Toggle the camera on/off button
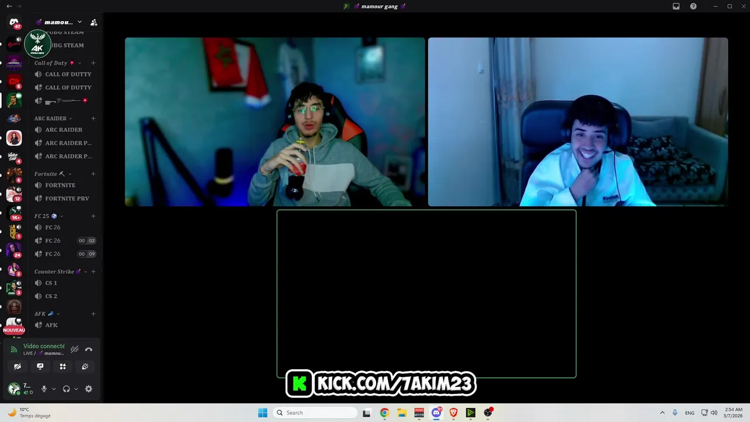 point(18,366)
